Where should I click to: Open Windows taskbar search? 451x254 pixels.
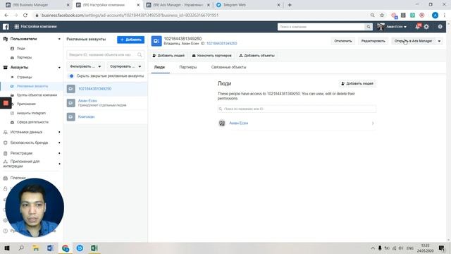21,248
